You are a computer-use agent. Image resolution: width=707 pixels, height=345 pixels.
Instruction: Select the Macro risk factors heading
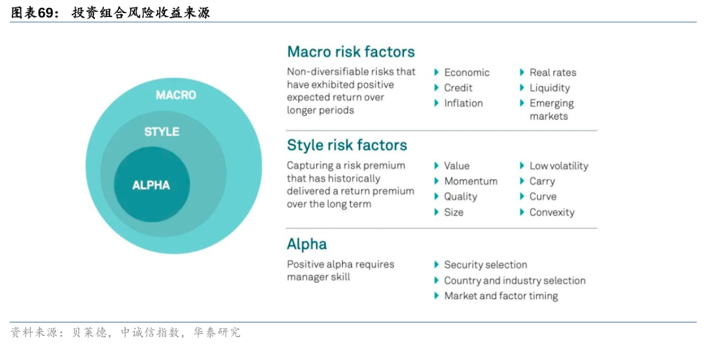tap(350, 52)
